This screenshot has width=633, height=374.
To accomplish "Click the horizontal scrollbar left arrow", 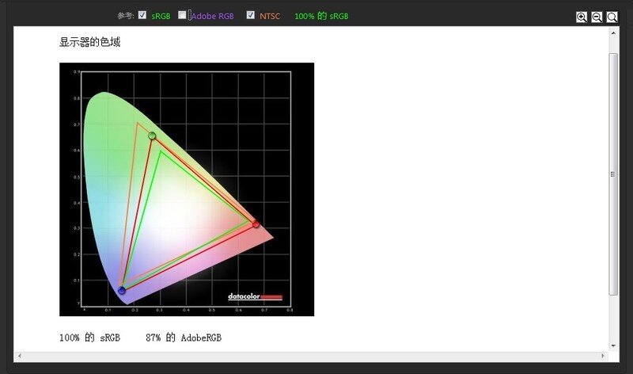I will [19, 355].
